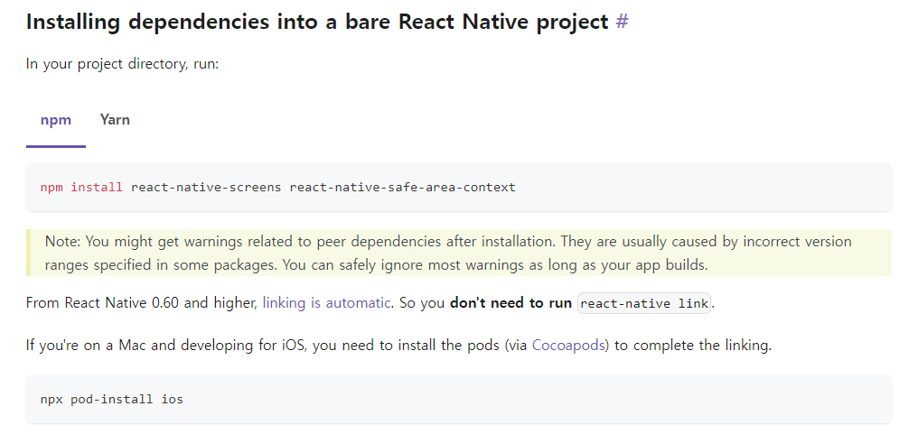Click the npm install command code block
This screenshot has height=434, width=918.
point(458,187)
